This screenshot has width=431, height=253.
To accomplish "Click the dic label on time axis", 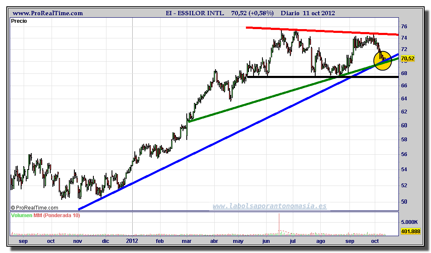I will click(x=106, y=241).
